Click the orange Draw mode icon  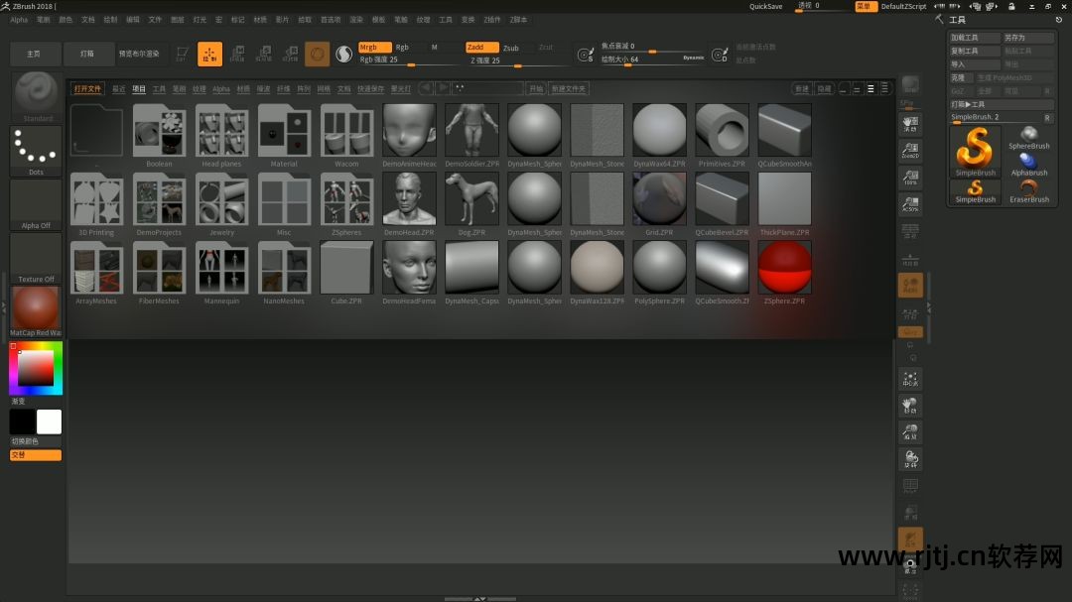(209, 54)
